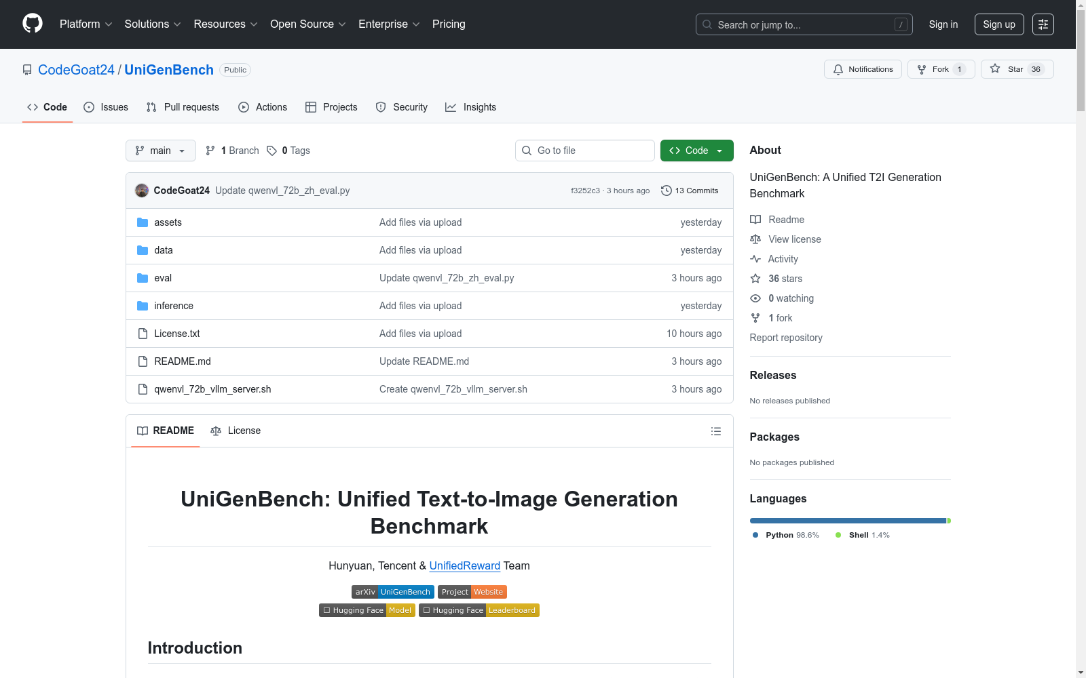Click the Hugging Face Model badge
Viewport: 1086px width, 678px height.
click(x=367, y=610)
